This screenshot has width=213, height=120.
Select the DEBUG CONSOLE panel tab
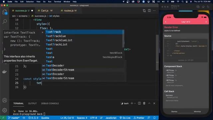coord(50,103)
